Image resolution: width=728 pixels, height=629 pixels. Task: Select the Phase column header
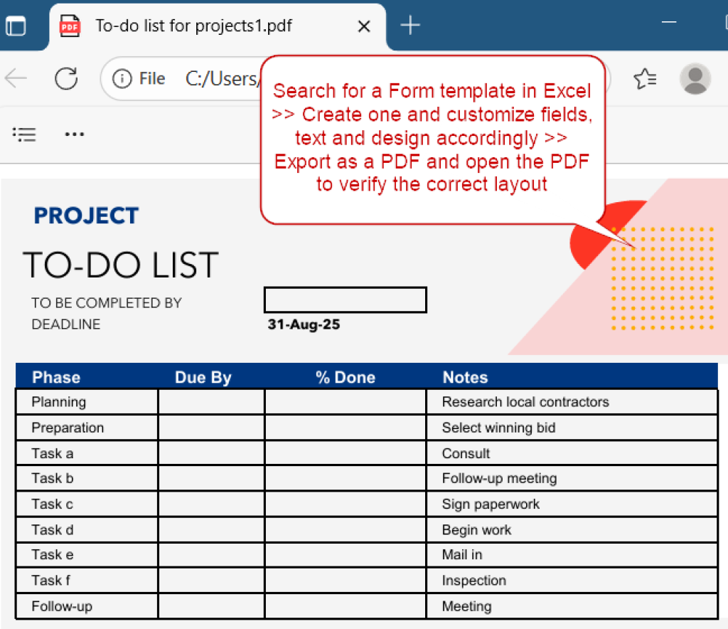tap(56, 377)
